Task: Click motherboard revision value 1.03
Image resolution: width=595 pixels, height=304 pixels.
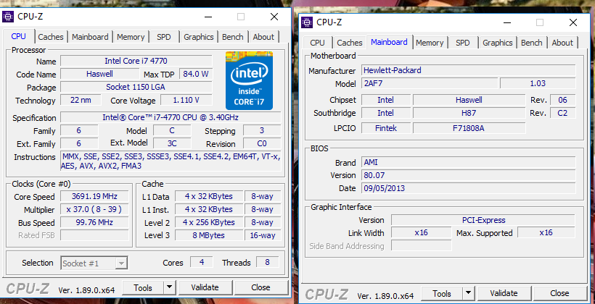Action: pyautogui.click(x=538, y=83)
